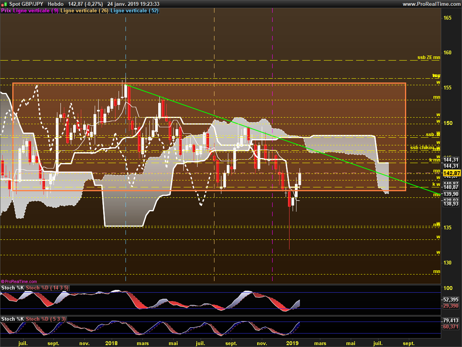Click the 165 price scale label
Viewport: 462px width, 347px height.
(x=447, y=18)
